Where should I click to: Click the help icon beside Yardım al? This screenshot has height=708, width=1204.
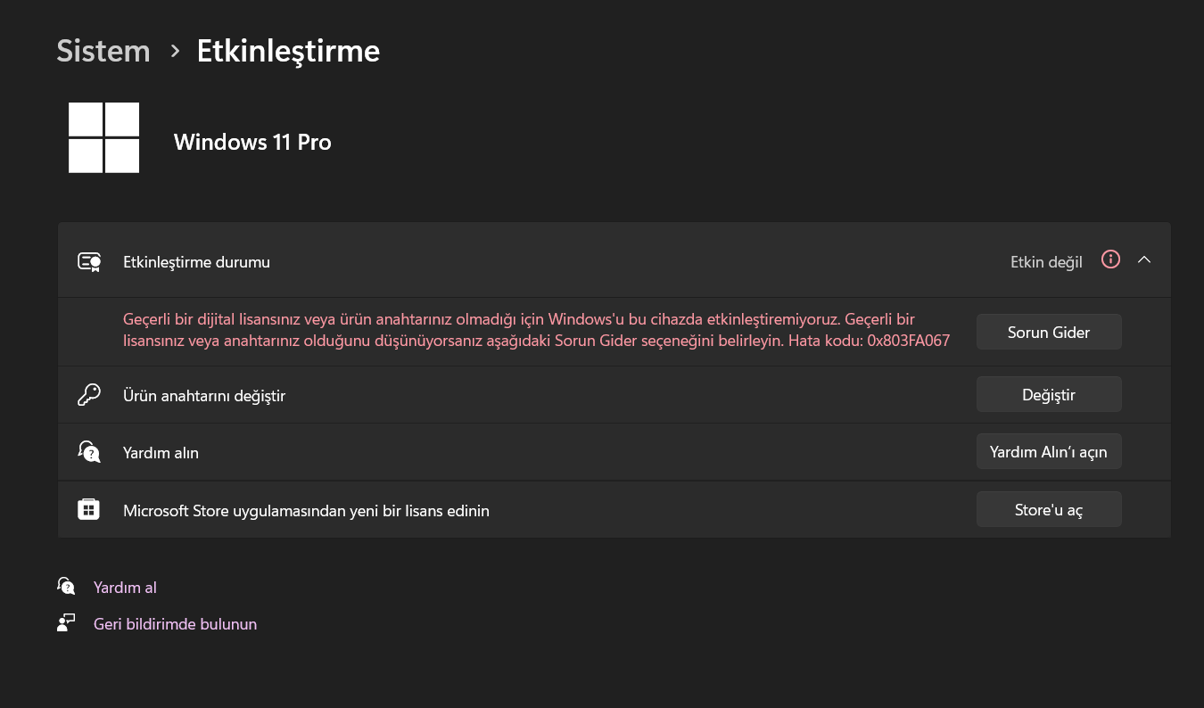[66, 587]
